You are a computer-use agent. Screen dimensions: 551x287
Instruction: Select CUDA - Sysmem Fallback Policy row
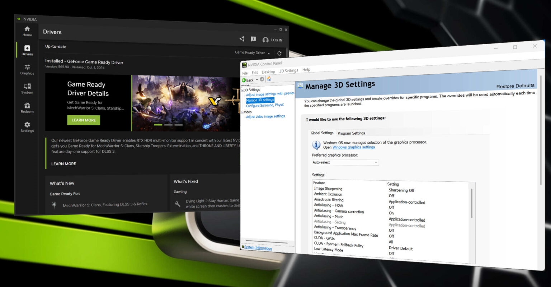(x=339, y=244)
